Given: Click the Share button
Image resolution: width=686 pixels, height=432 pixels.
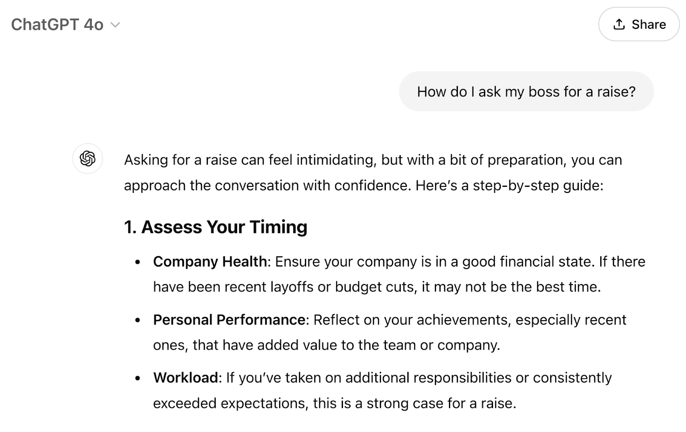Looking at the screenshot, I should (639, 24).
